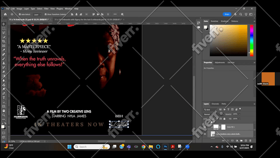Select the Eyedropper tool
This screenshot has height=158, width=280.
click(4, 50)
